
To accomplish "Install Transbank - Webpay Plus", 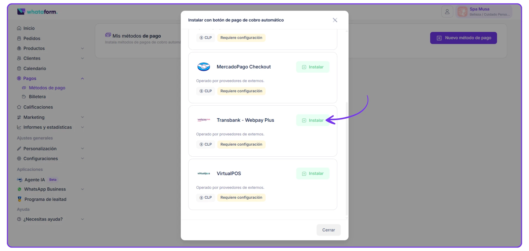I will pyautogui.click(x=312, y=120).
